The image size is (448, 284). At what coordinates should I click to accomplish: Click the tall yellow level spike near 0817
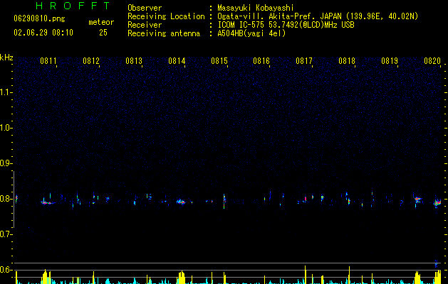305,275
